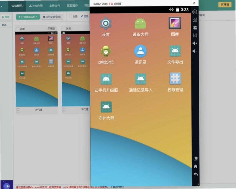The image size is (236, 189).
Task: Close the 云机ID 2R19 phone window
Action: pyautogui.click(x=194, y=3)
